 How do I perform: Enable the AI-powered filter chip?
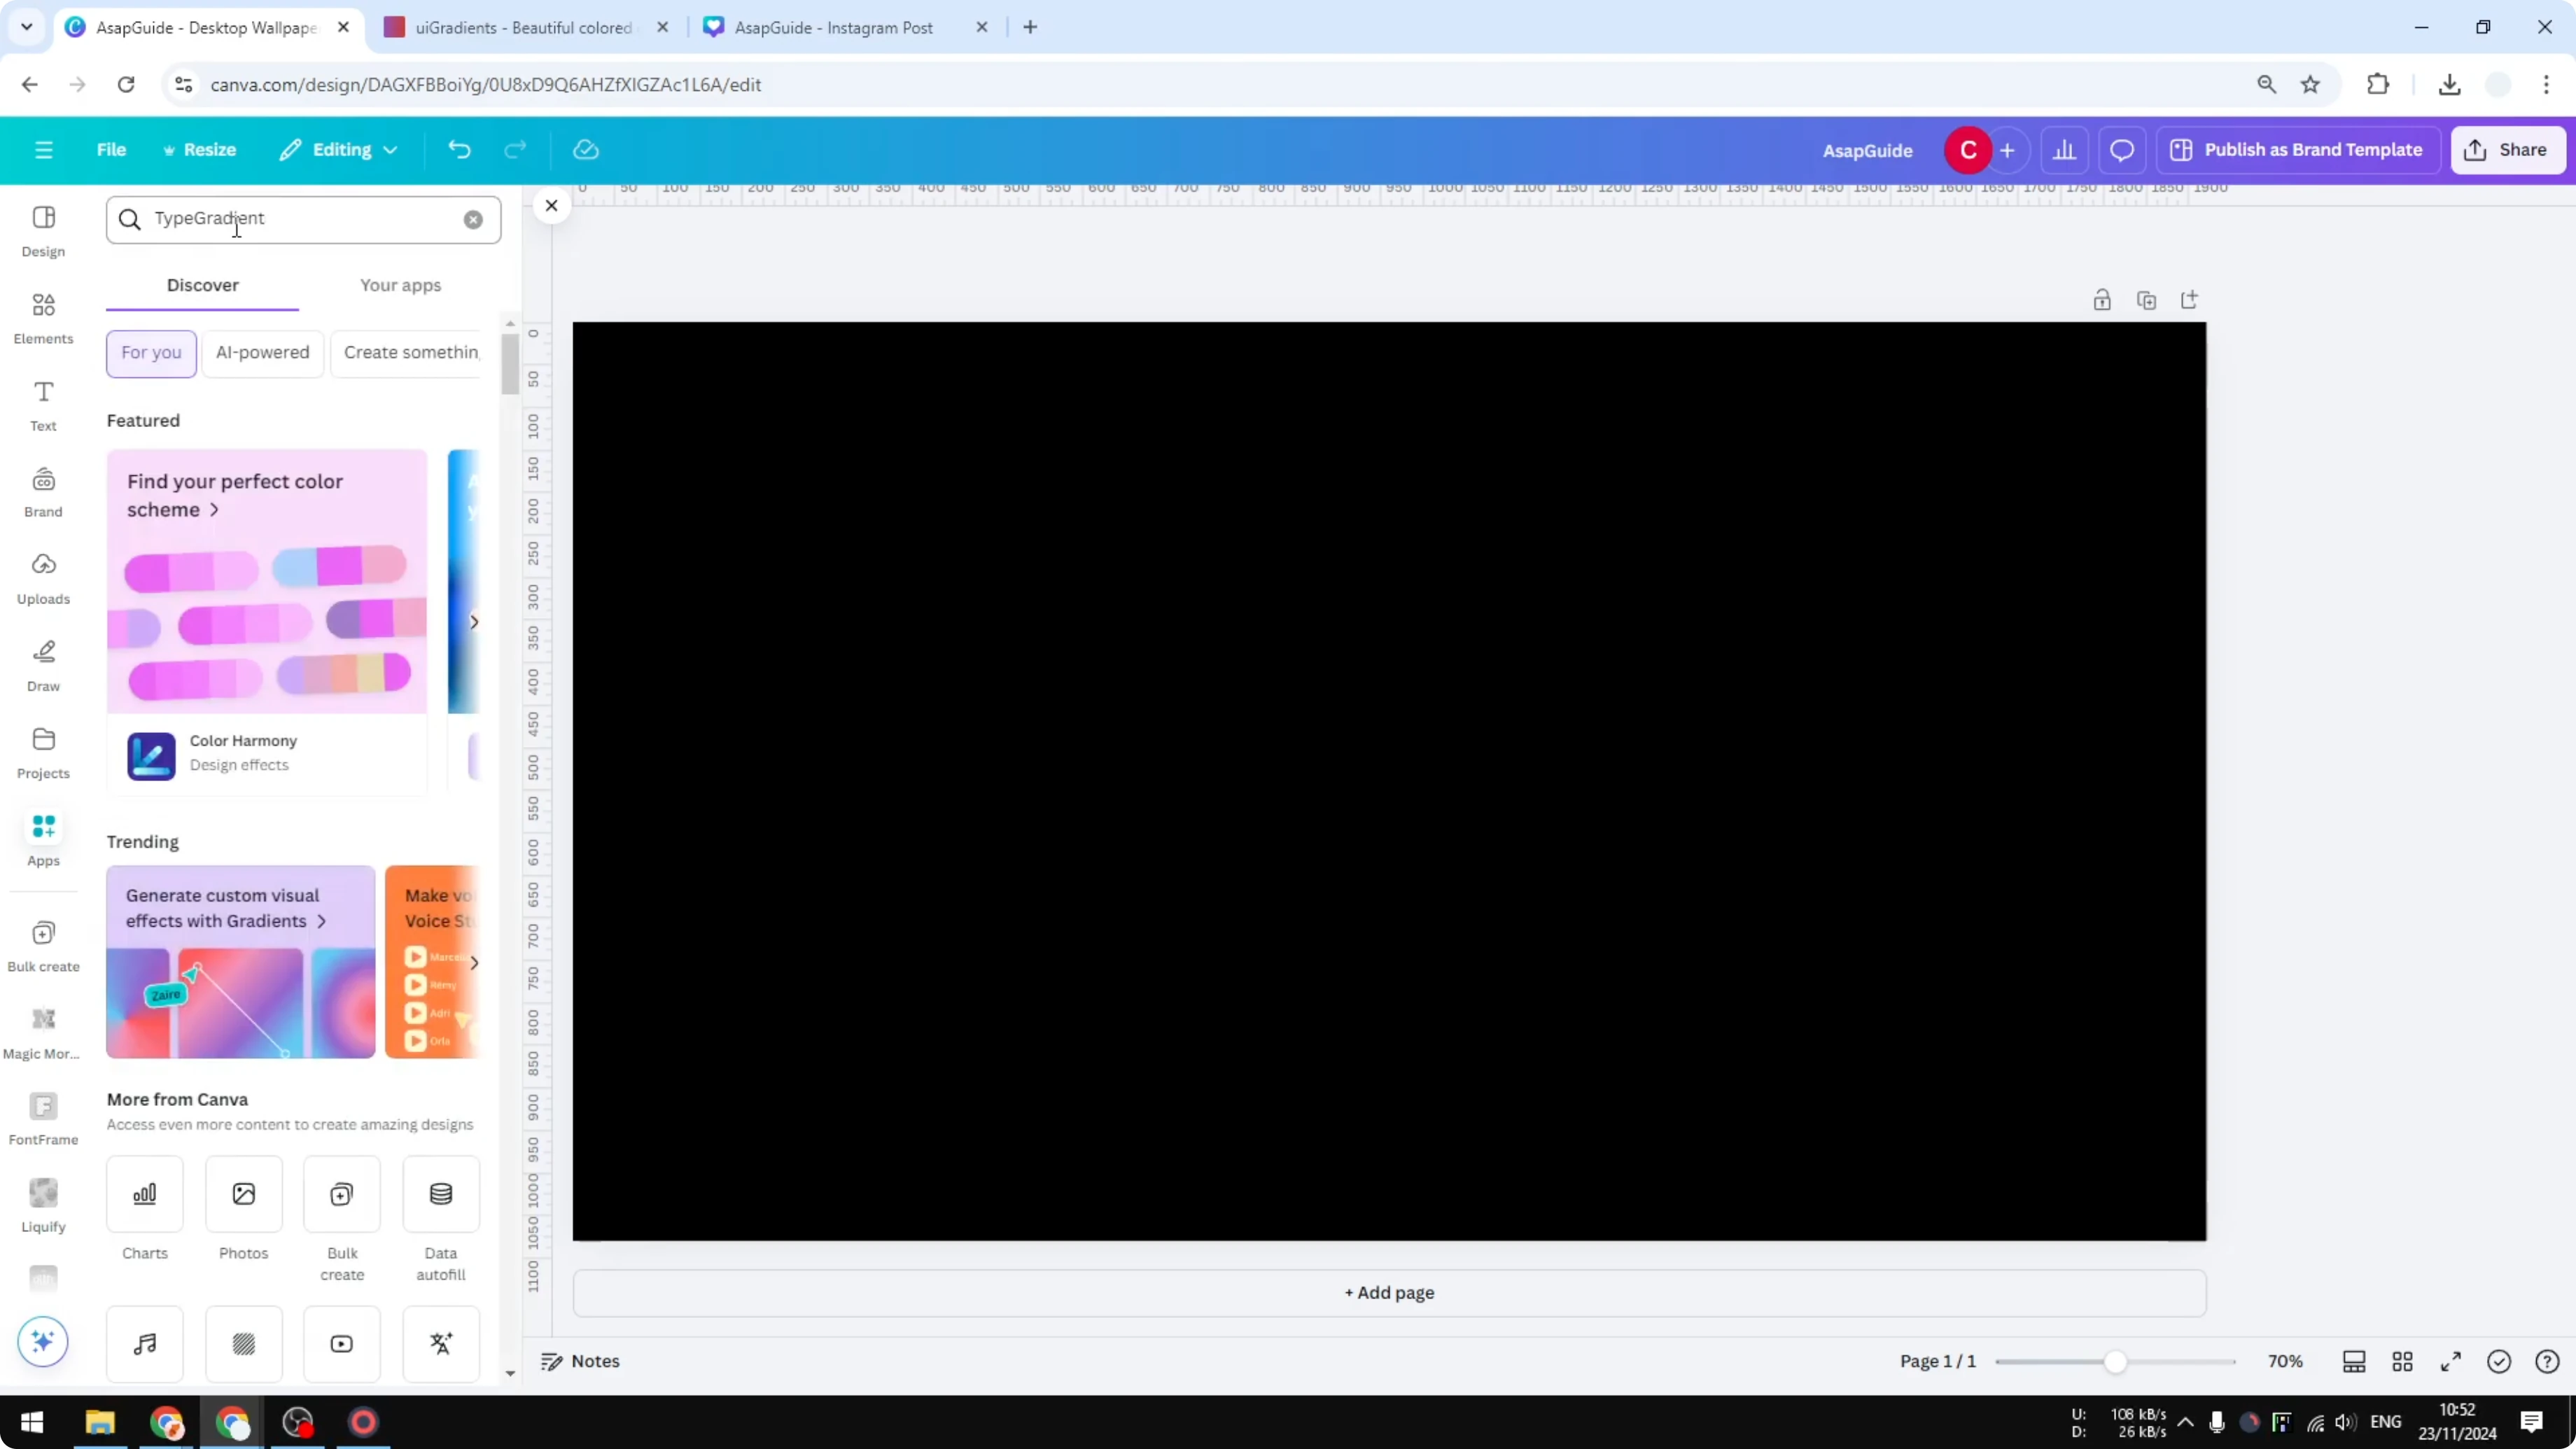[x=262, y=353]
